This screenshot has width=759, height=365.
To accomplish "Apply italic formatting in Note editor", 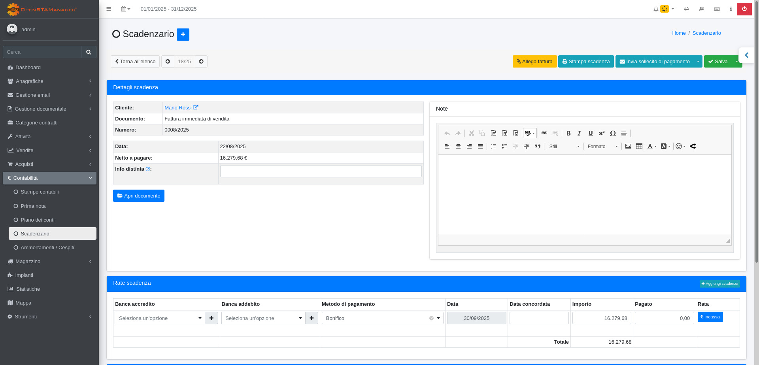I will click(579, 133).
